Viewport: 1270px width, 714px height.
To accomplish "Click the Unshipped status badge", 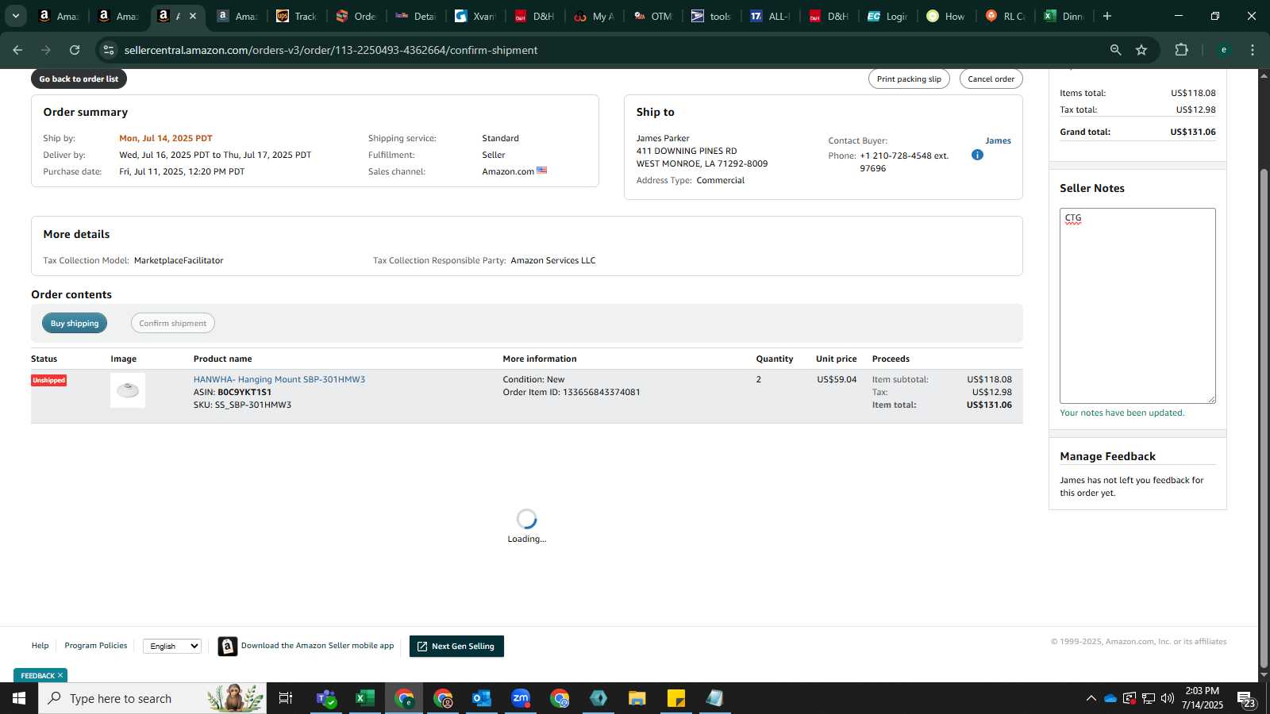I will pyautogui.click(x=48, y=380).
